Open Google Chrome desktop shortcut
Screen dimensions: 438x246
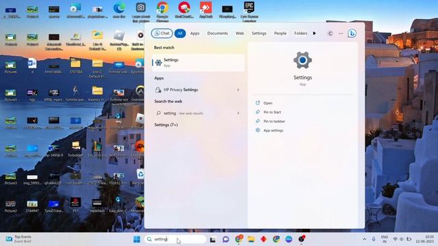pos(162,11)
